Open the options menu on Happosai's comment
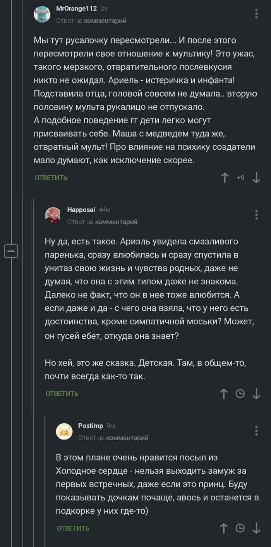 coord(256,215)
